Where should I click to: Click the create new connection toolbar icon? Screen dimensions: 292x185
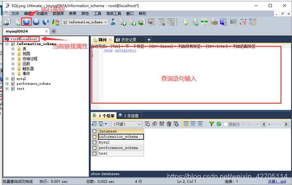(7, 22)
